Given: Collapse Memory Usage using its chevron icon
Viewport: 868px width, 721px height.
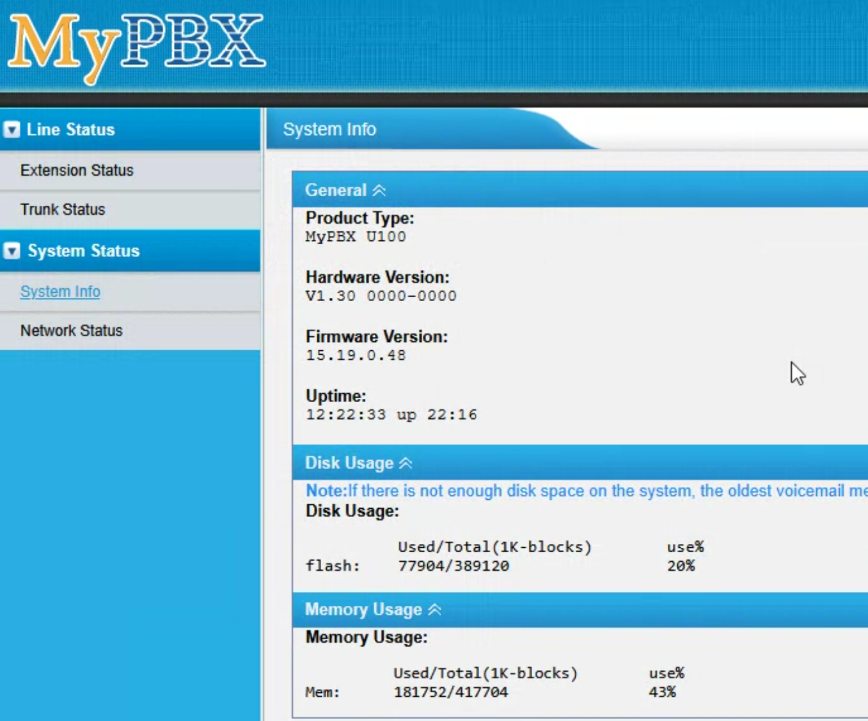Looking at the screenshot, I should tap(435, 610).
